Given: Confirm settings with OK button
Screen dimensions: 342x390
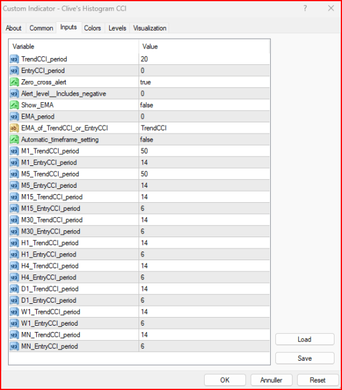Looking at the screenshot, I should 225,380.
